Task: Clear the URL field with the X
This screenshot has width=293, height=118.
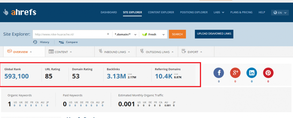Action: [x=108, y=34]
